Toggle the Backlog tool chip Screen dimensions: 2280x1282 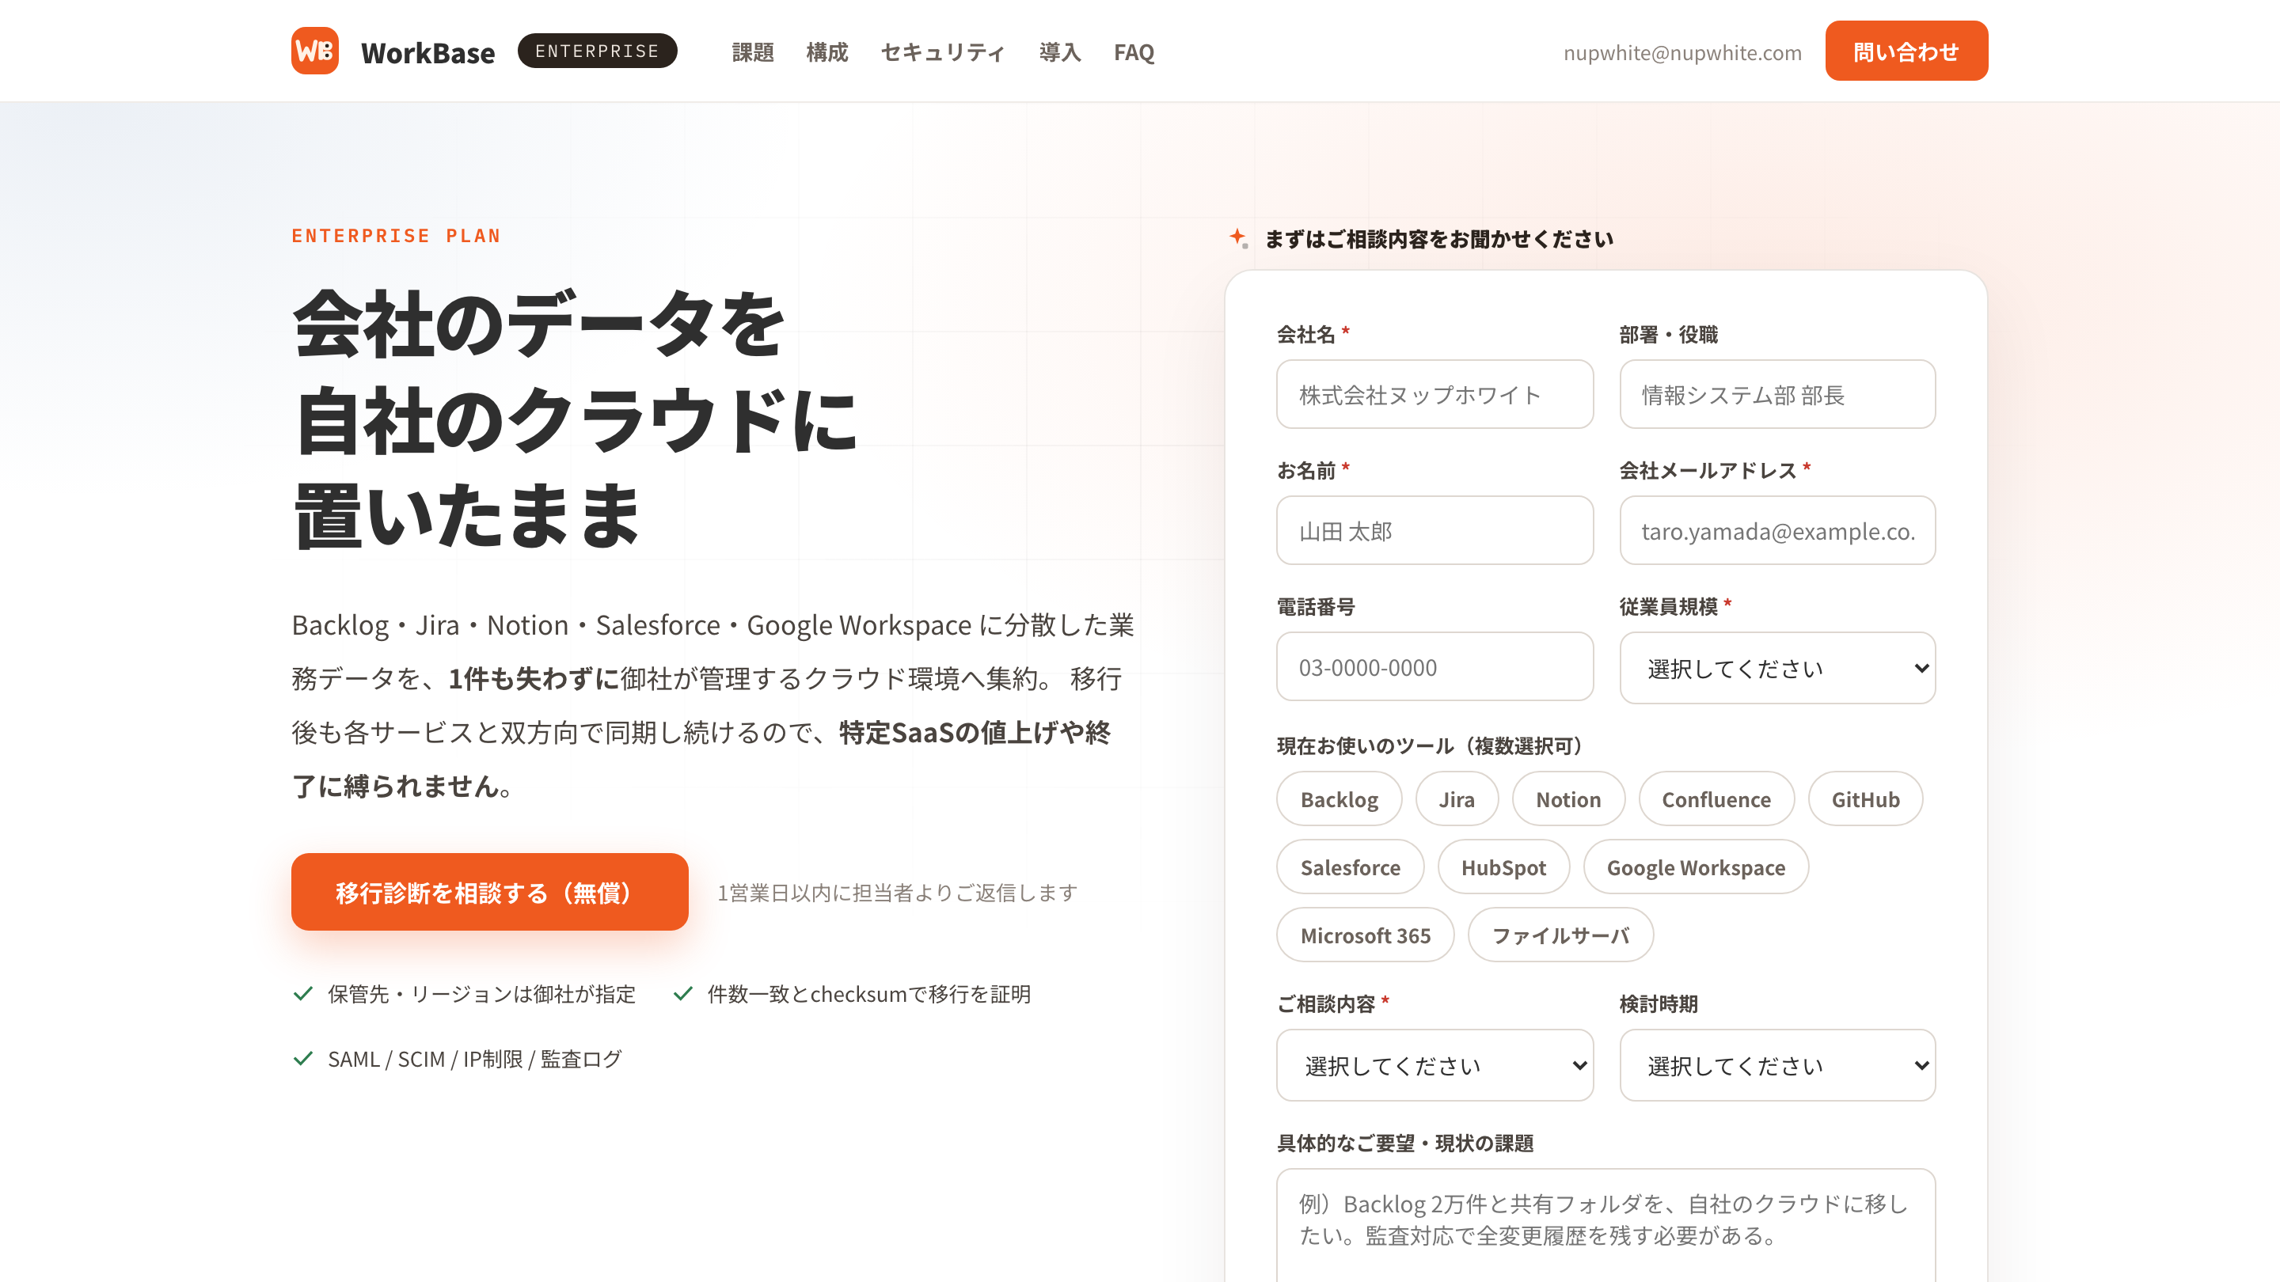pos(1339,798)
